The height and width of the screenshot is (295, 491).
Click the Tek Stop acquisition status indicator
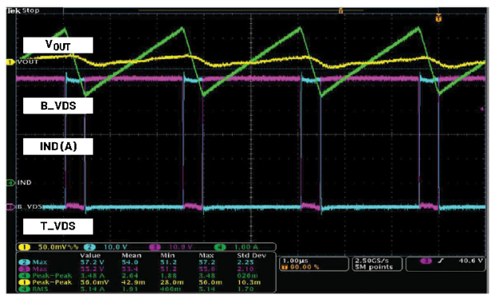(x=23, y=10)
